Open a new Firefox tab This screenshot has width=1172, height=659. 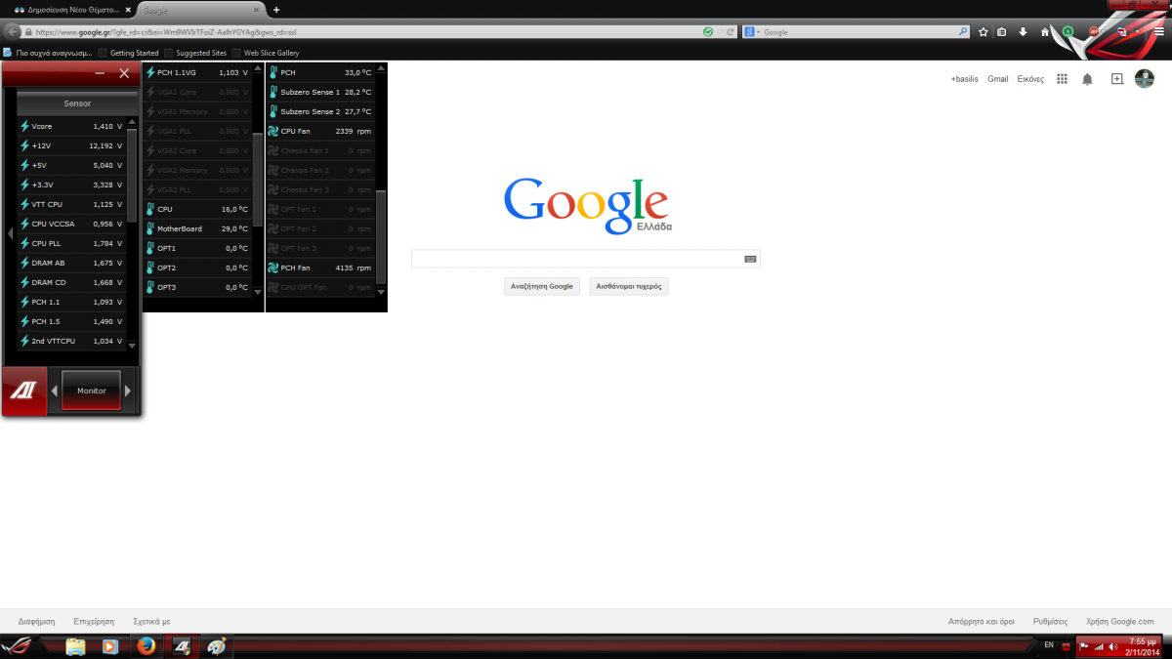tap(276, 9)
